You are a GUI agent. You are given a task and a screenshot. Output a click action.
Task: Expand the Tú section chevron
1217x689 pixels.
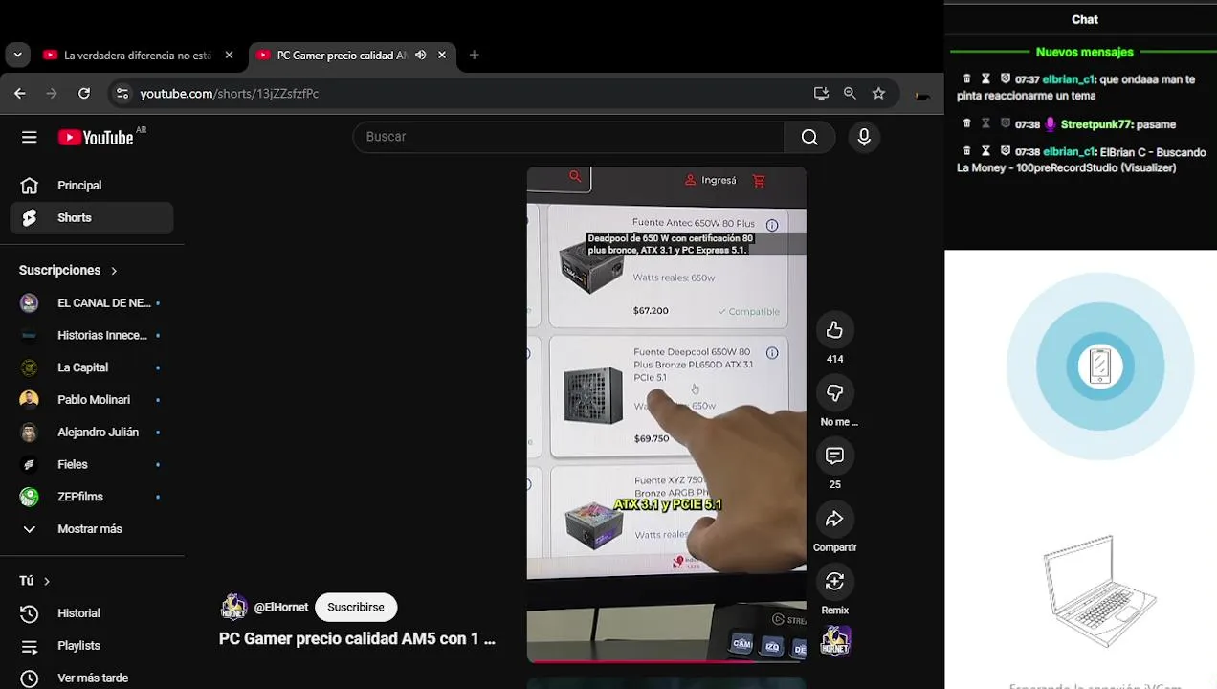click(46, 581)
